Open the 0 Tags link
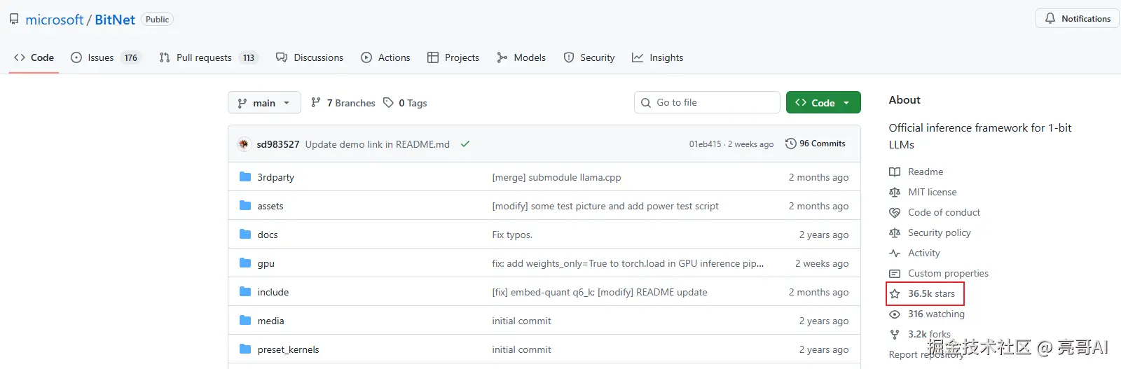The height and width of the screenshot is (369, 1121). point(406,103)
